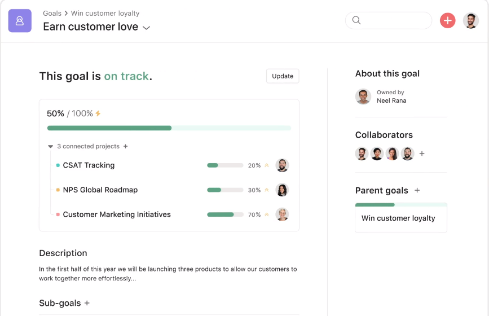The image size is (489, 316).
Task: Click the Update button
Action: tap(283, 76)
